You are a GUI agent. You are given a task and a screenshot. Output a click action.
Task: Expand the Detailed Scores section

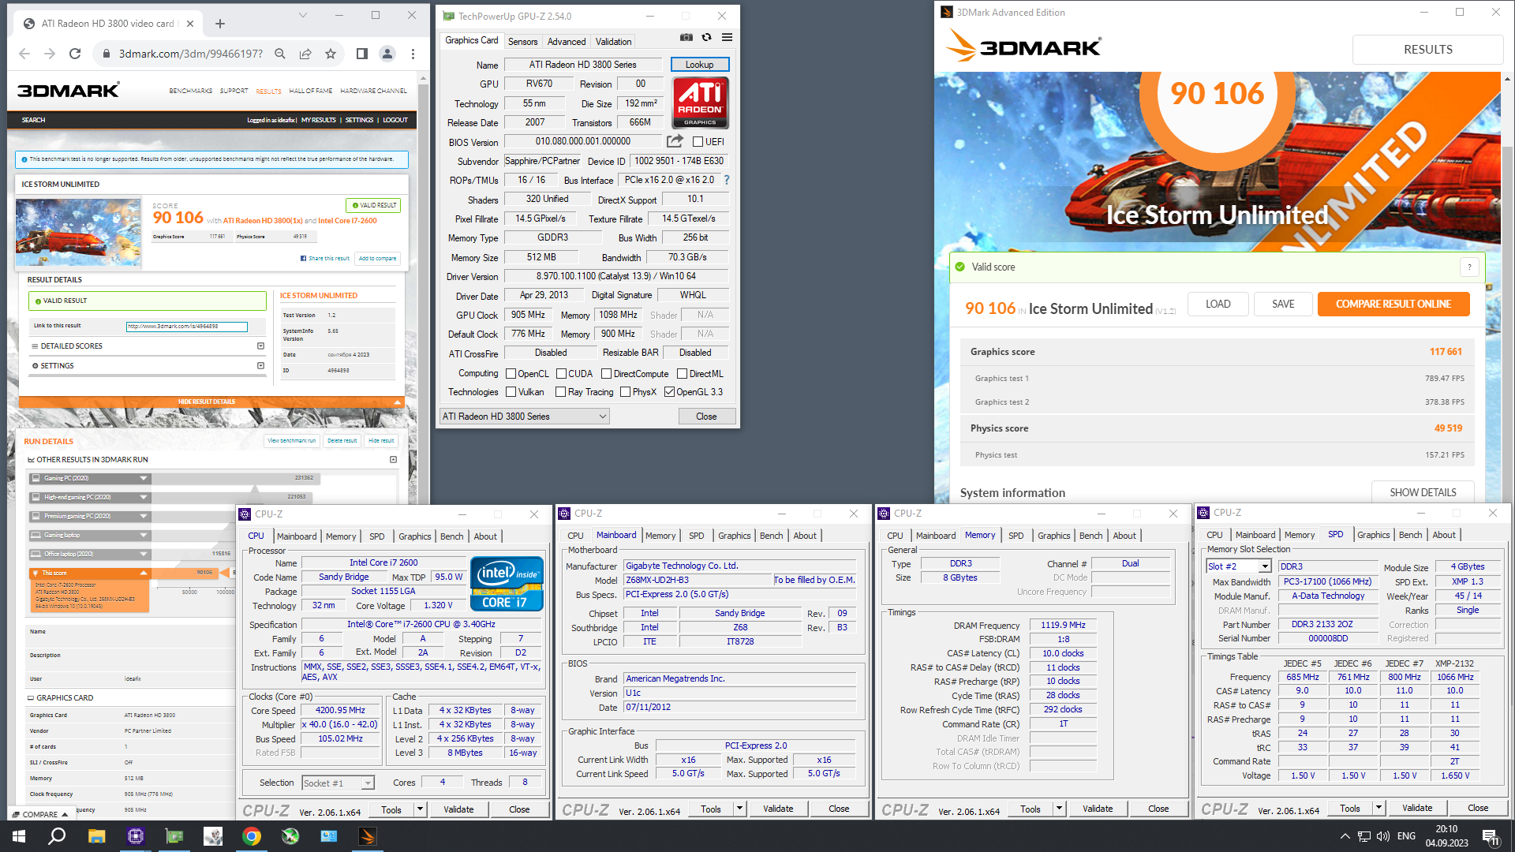[260, 346]
